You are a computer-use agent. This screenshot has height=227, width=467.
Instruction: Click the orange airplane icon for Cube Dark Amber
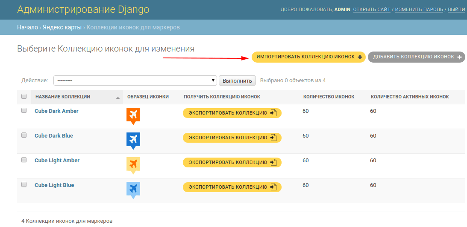tap(133, 116)
